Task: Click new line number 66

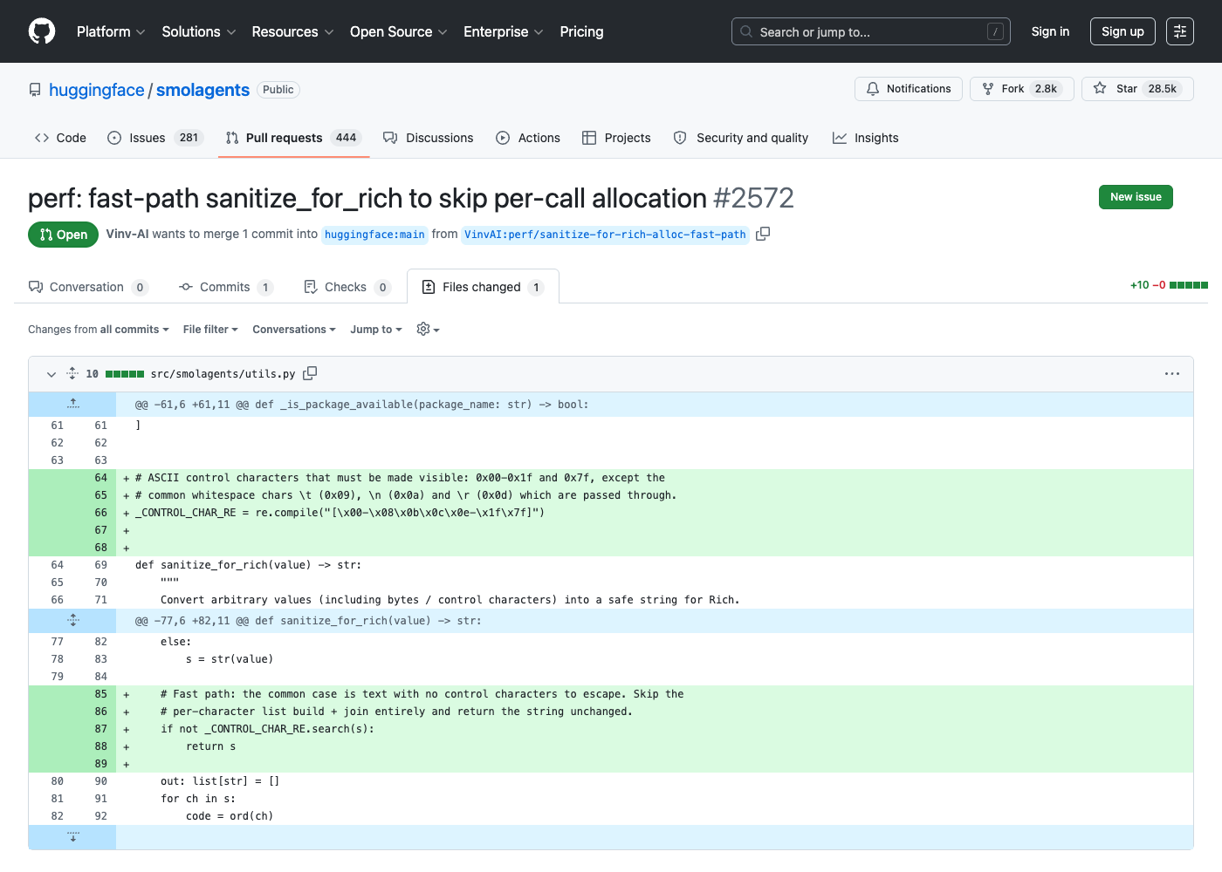Action: [x=100, y=513]
